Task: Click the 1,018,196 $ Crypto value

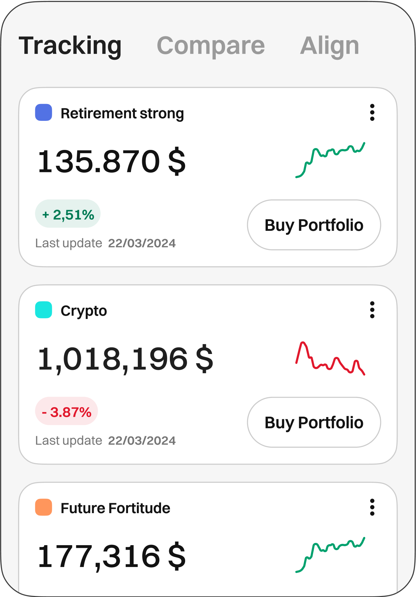Action: [x=125, y=359]
